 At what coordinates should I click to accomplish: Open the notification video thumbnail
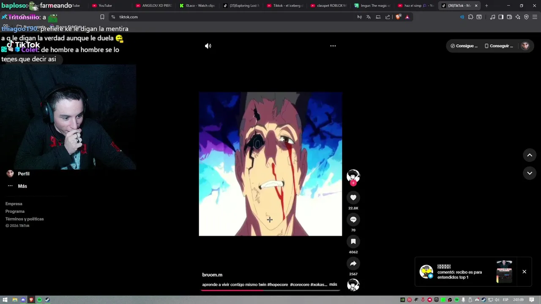pyautogui.click(x=504, y=271)
